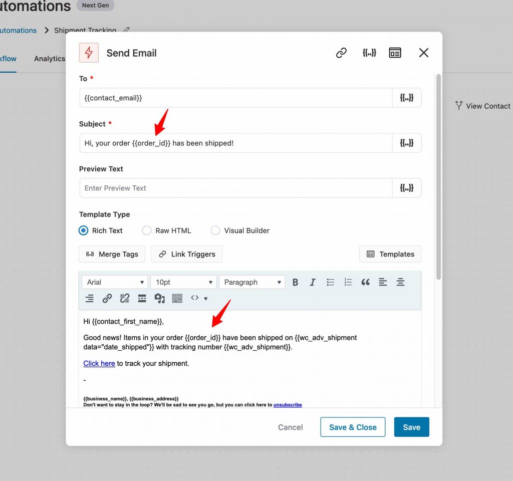Screen dimensions: 513x481
Task: Select the Rich Text template type
Action: pyautogui.click(x=84, y=230)
